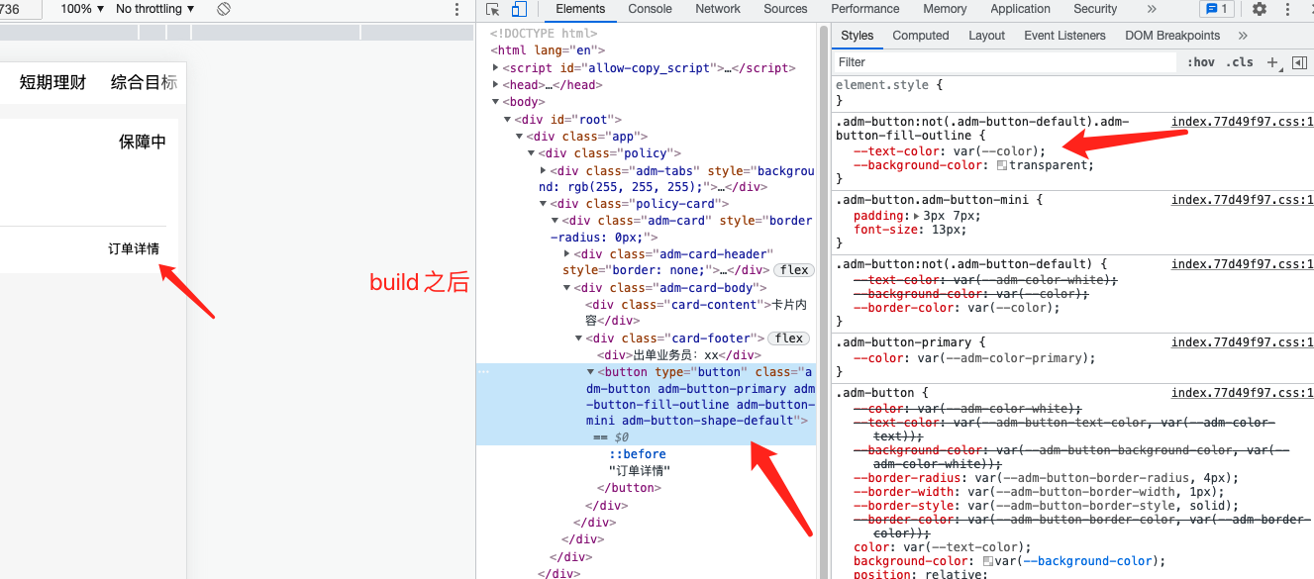Select the Styles sidebar tab
The width and height of the screenshot is (1314, 579).
click(858, 36)
